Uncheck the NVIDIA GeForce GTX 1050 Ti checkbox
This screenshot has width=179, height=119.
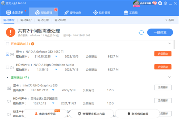[x=7, y=54]
